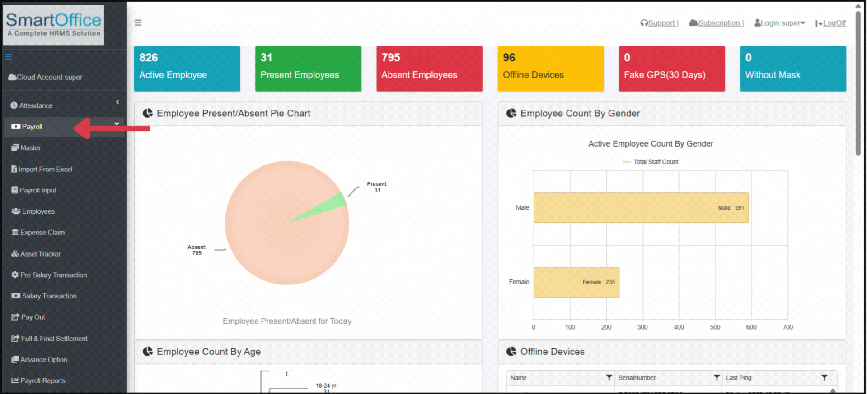This screenshot has height=394, width=867.
Task: Click the filter icon on SerialNumber column
Action: coord(716,378)
